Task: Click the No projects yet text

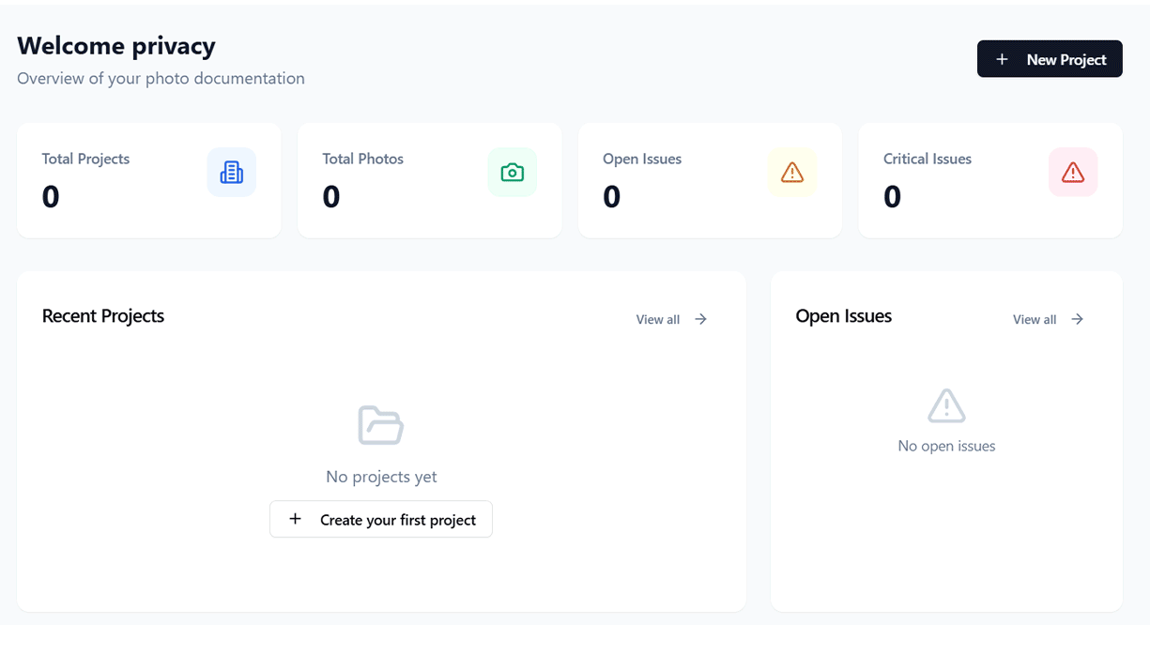Action: pos(381,477)
